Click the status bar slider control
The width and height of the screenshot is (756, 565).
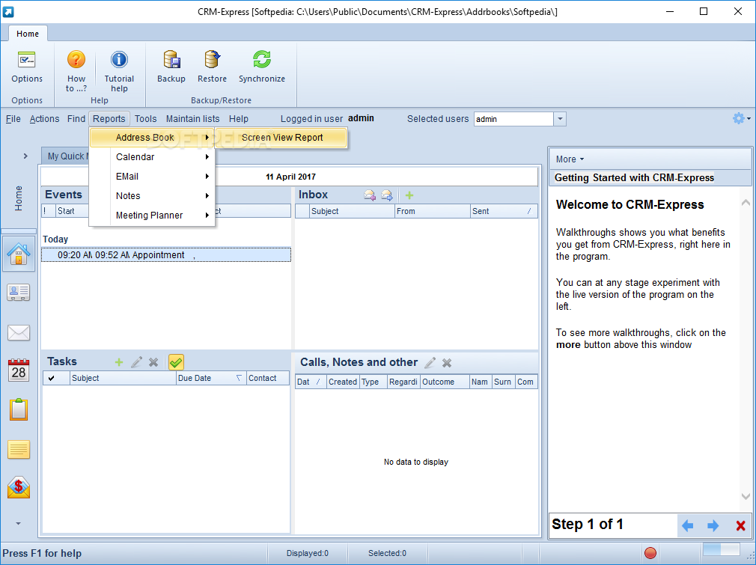pyautogui.click(x=722, y=549)
